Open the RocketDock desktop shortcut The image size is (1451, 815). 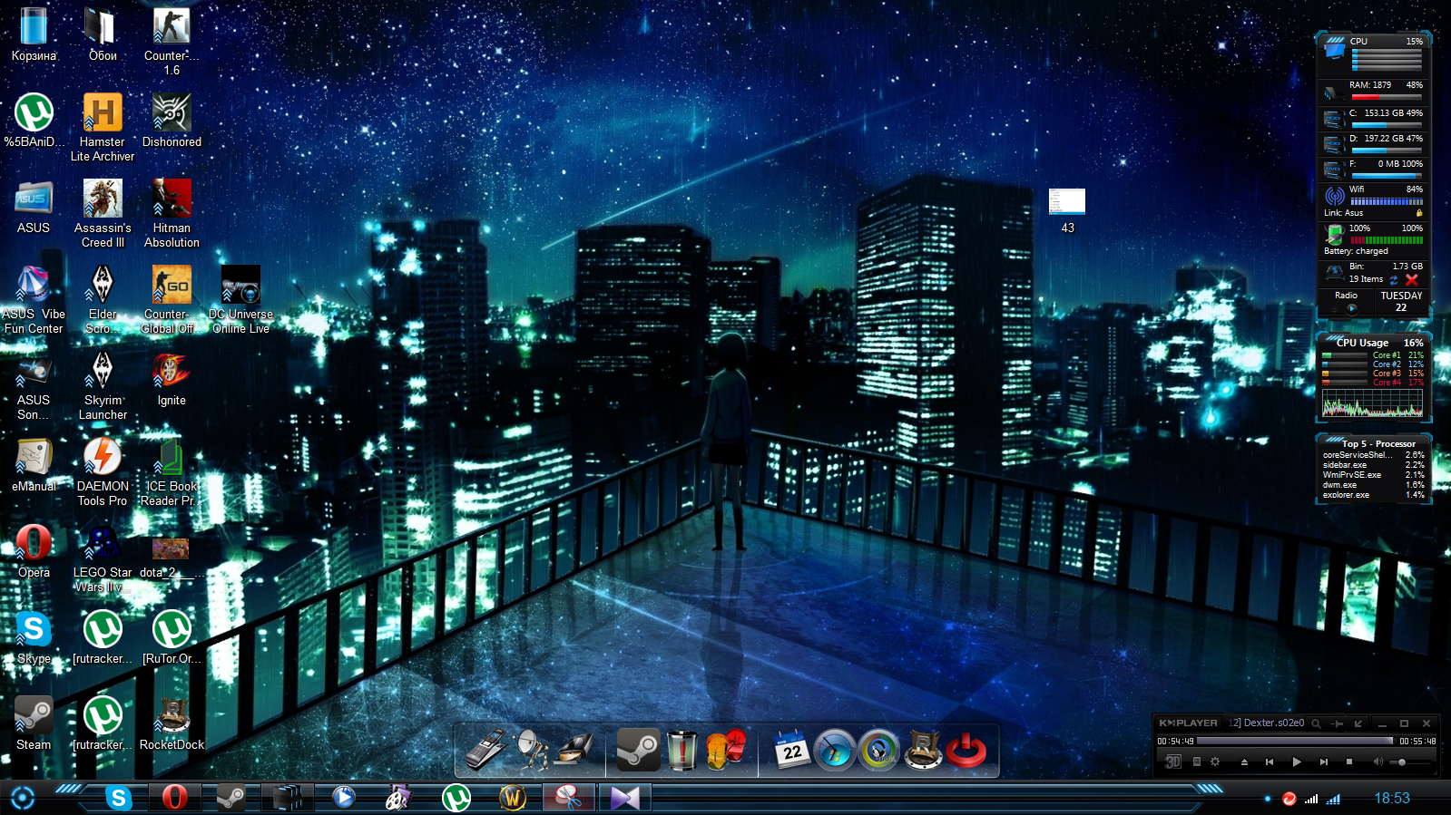pos(172,723)
